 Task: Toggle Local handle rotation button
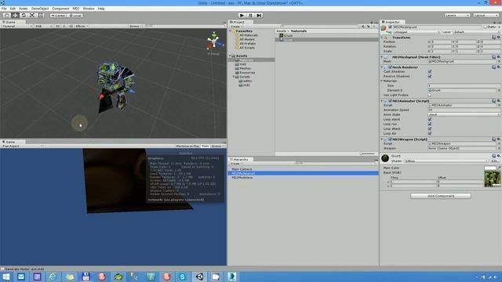[x=75, y=16]
